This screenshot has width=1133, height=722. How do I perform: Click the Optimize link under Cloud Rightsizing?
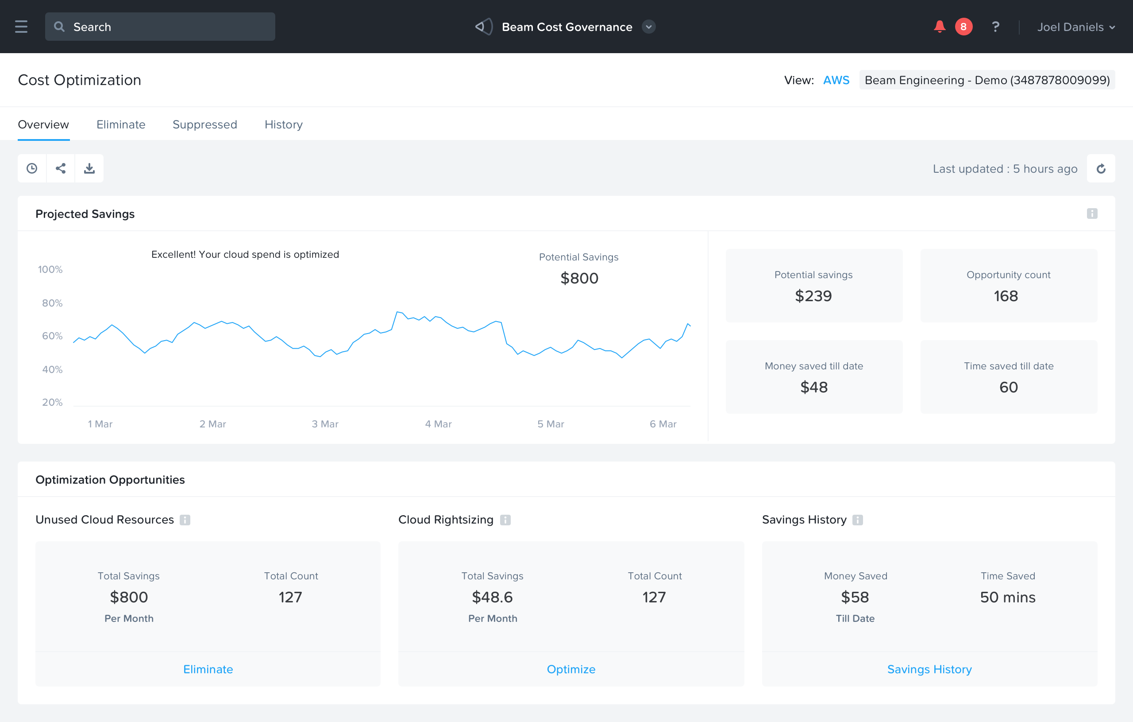[571, 669]
